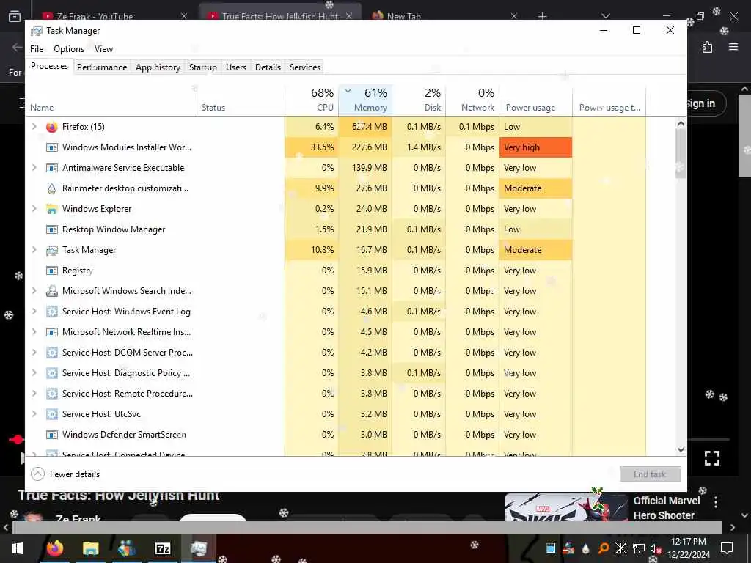Sort processes by Disk column
This screenshot has height=563, width=751.
point(419,100)
